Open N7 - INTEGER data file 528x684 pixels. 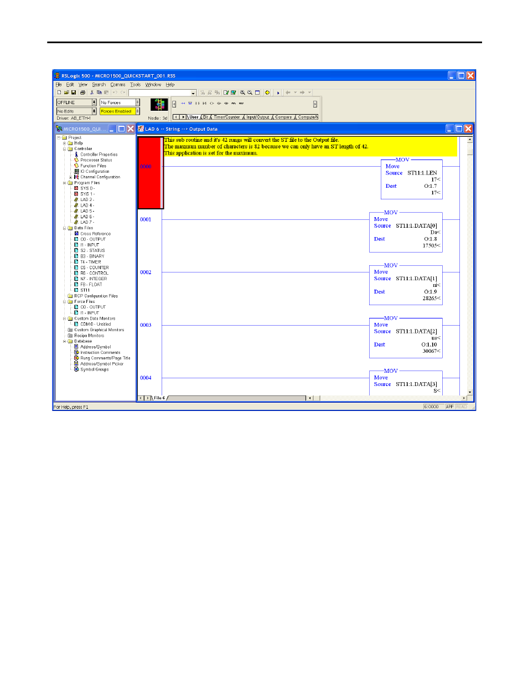coord(94,279)
